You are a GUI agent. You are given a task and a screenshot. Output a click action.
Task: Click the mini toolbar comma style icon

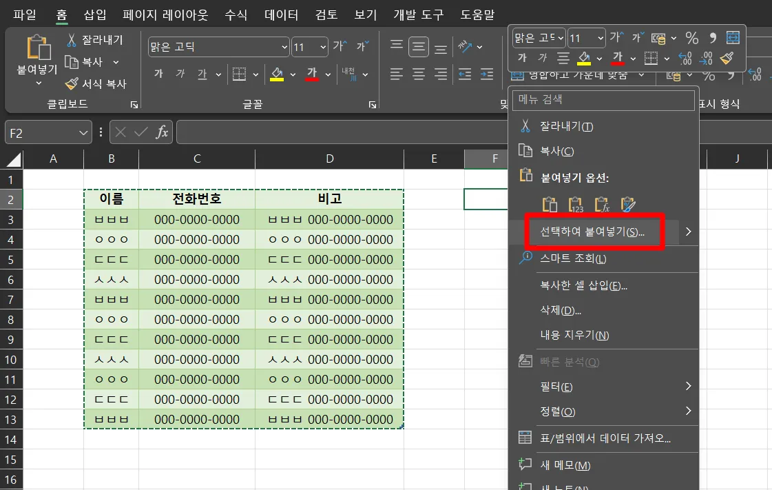pyautogui.click(x=712, y=38)
